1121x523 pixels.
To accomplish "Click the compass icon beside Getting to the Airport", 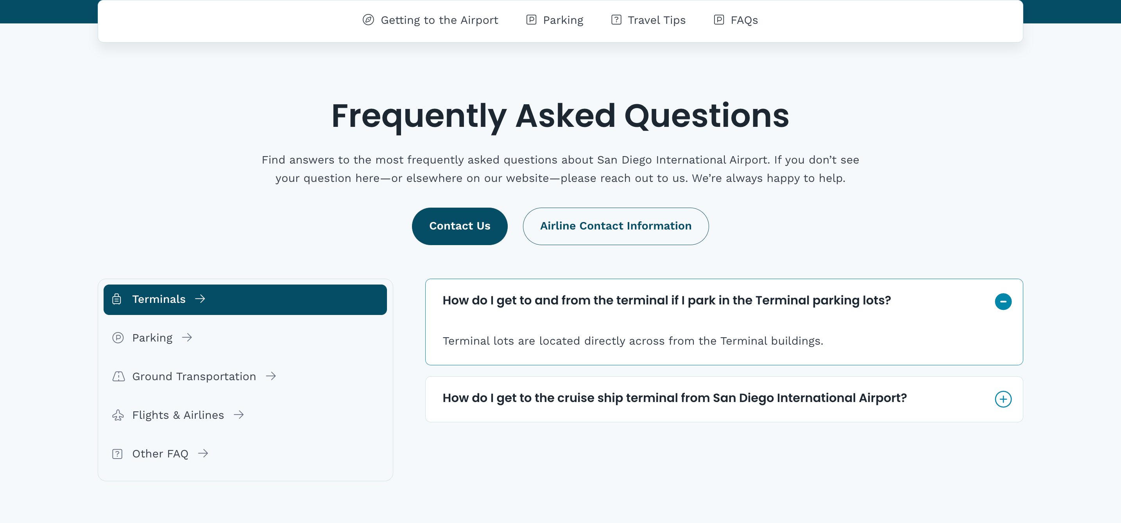I will point(368,20).
